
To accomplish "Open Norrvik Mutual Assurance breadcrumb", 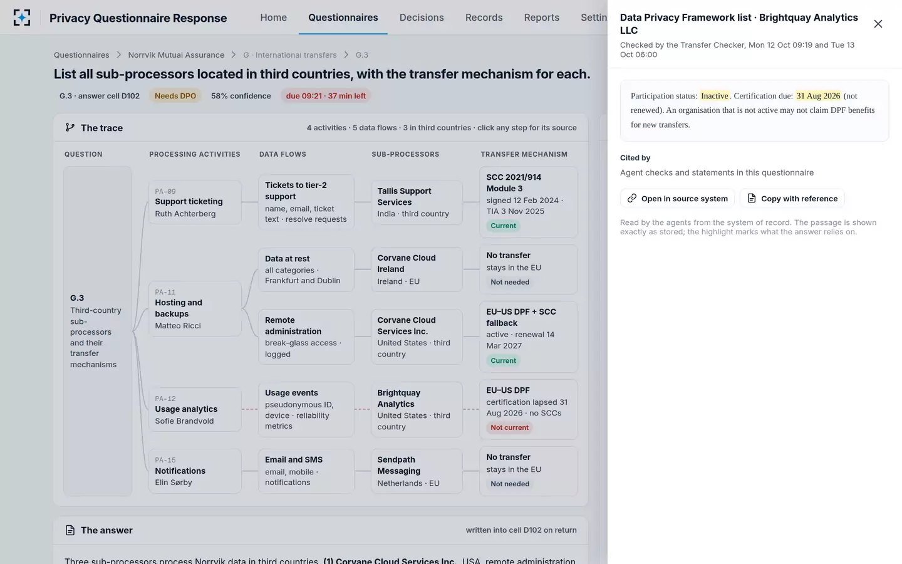I will pyautogui.click(x=176, y=55).
